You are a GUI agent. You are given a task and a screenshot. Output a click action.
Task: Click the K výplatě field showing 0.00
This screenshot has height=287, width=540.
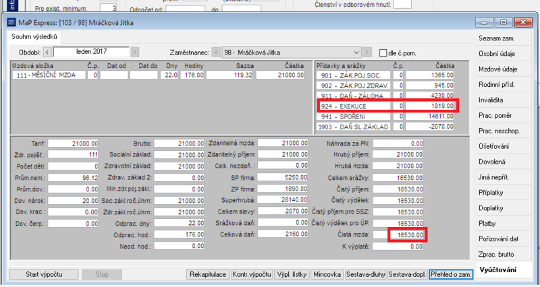pos(398,246)
